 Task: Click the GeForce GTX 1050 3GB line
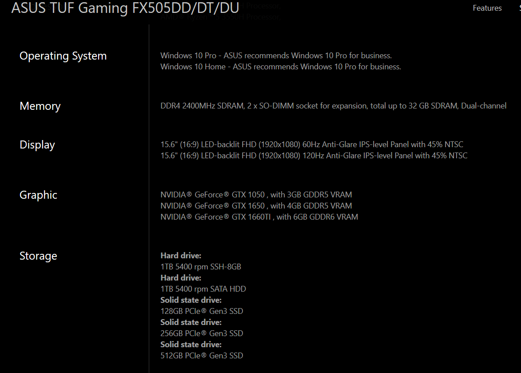click(x=256, y=195)
